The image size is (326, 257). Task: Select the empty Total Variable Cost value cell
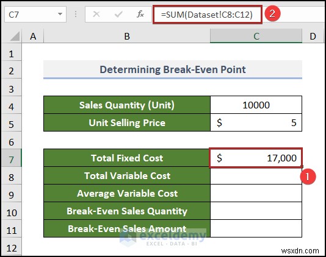click(256, 175)
